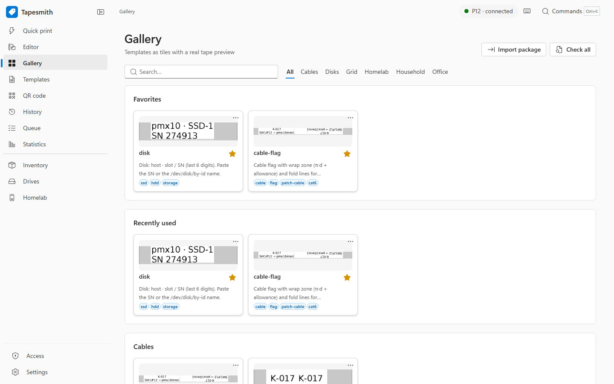Click the keyboard icon in top bar
The width and height of the screenshot is (614, 384).
[527, 11]
